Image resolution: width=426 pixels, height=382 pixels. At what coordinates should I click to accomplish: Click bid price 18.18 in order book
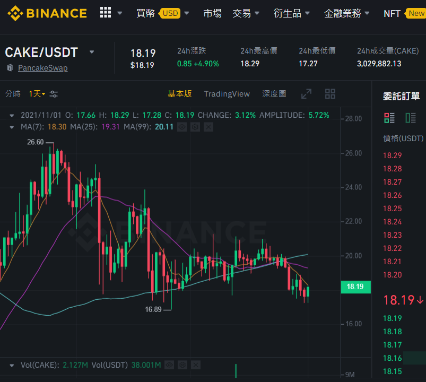click(392, 332)
